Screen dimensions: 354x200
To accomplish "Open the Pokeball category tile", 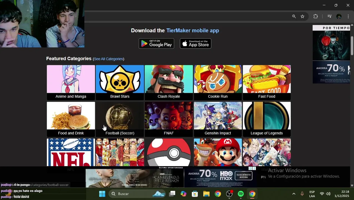I will coord(169,152).
